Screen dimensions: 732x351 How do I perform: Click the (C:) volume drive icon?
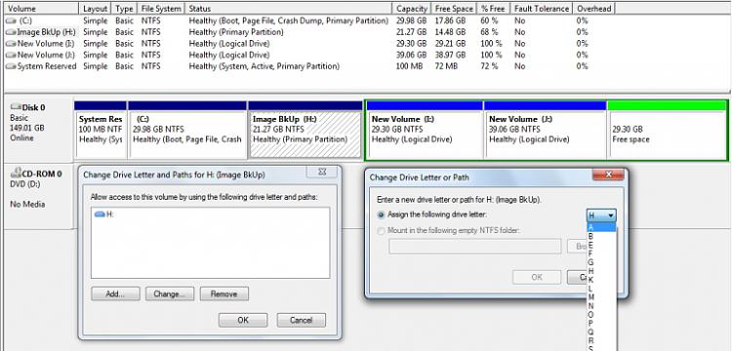(11, 21)
